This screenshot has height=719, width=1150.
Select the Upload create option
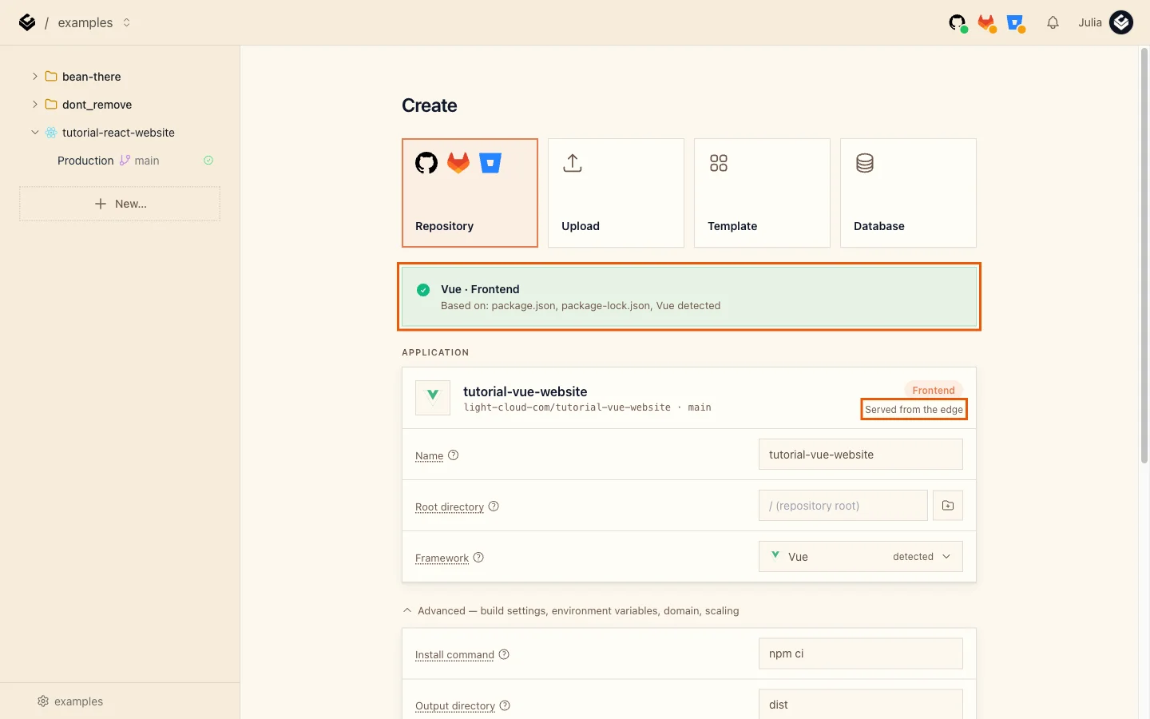click(616, 193)
